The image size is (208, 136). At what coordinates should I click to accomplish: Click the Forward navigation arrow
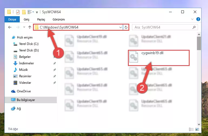coord(18,27)
